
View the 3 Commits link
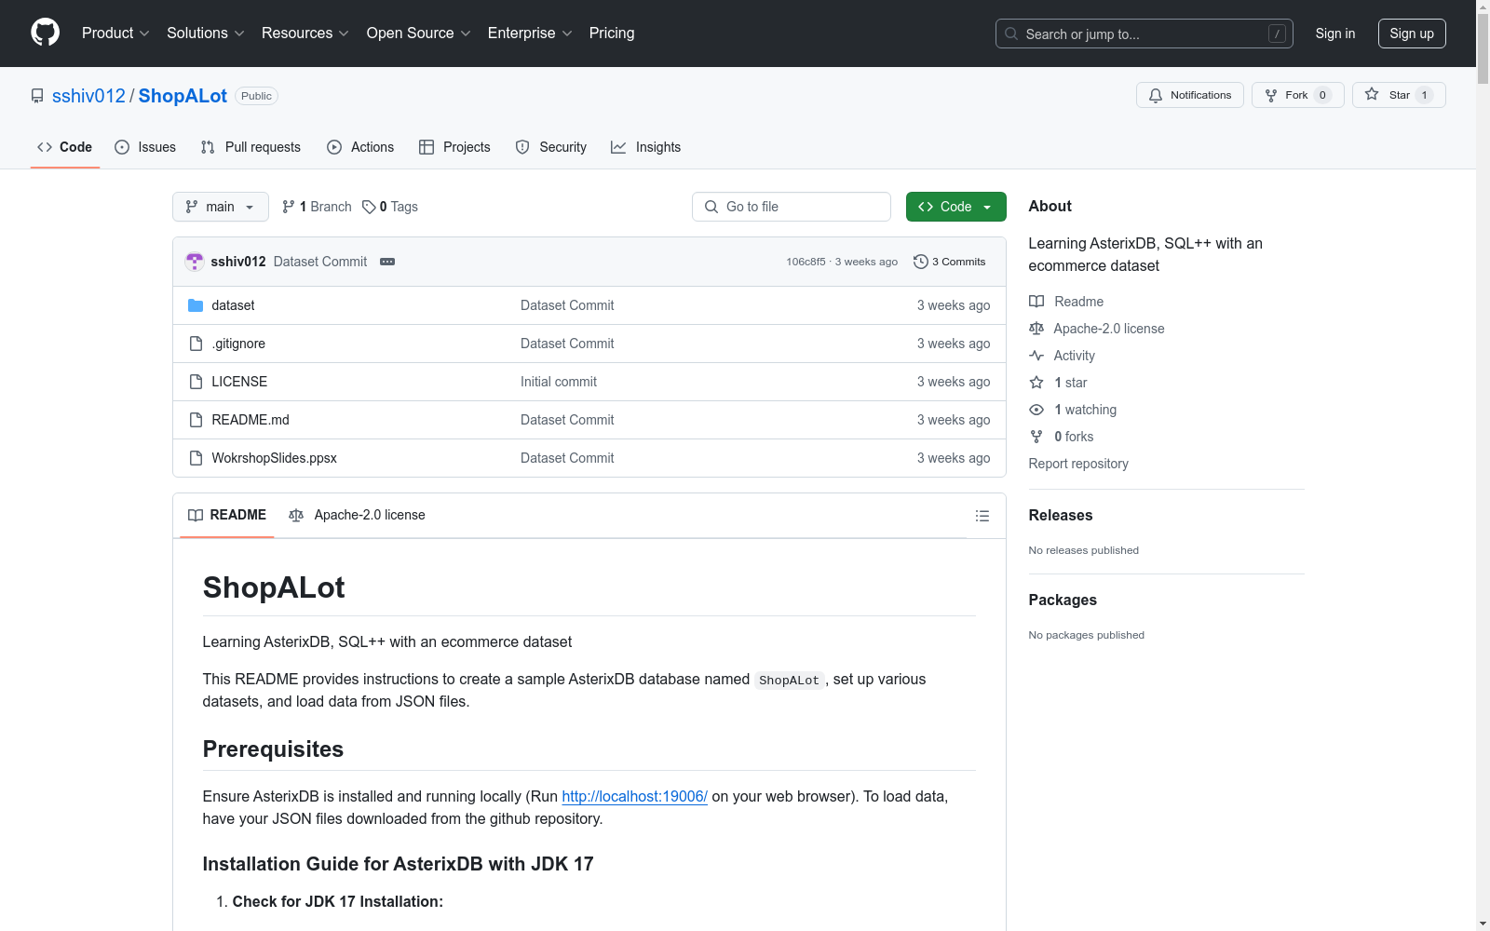click(x=950, y=262)
